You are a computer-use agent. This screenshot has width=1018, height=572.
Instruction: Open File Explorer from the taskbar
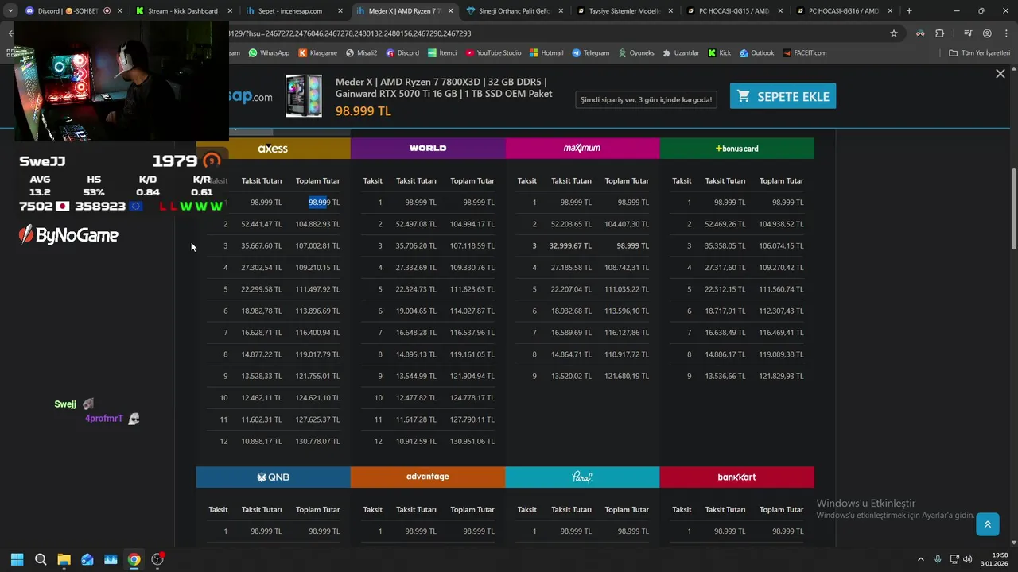(64, 559)
